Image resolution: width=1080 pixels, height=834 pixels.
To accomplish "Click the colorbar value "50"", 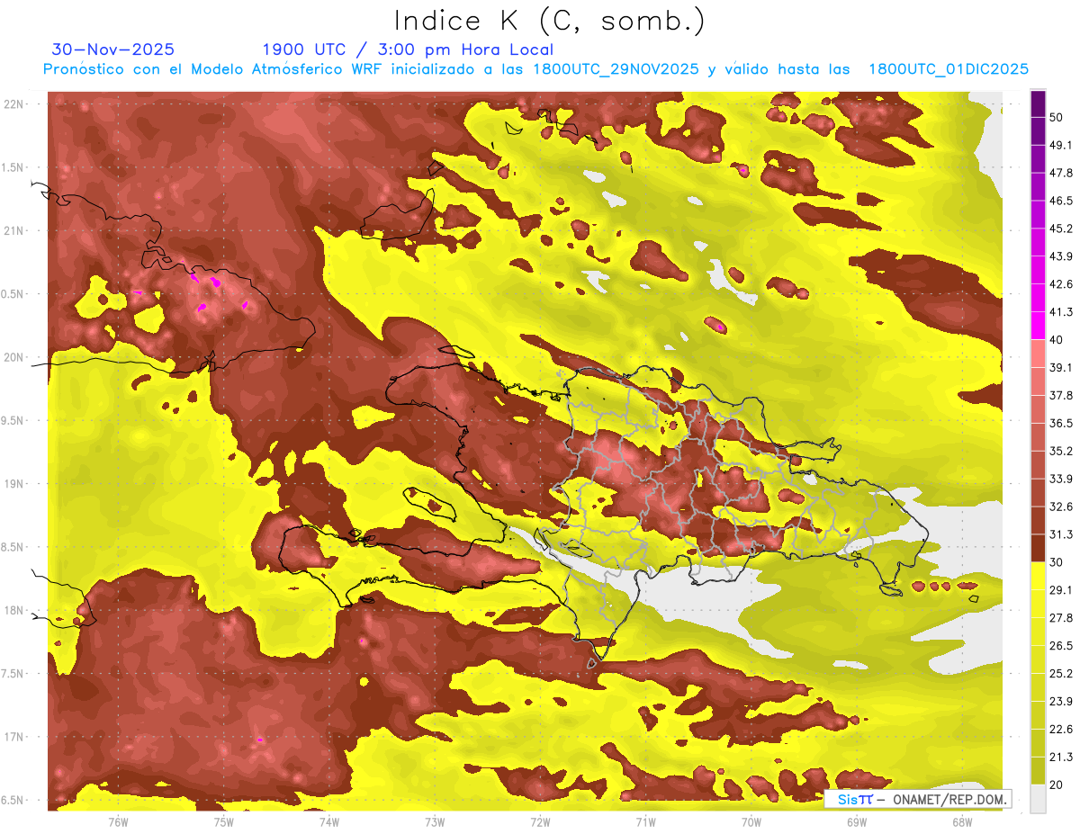I will click(x=1057, y=117).
